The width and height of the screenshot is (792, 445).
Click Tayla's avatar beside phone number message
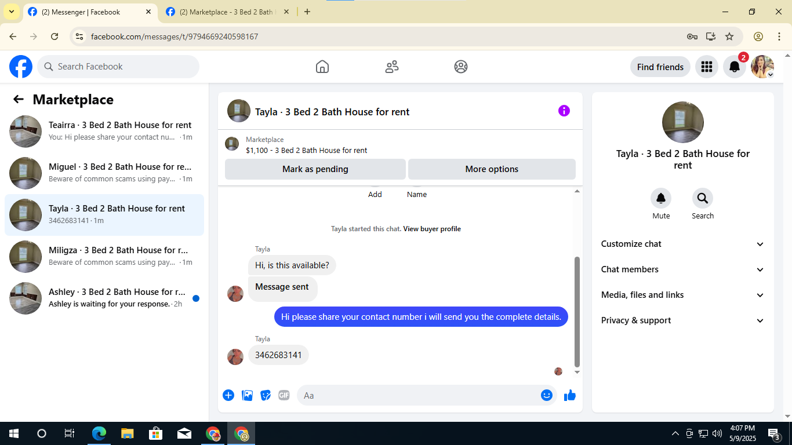[x=235, y=356]
